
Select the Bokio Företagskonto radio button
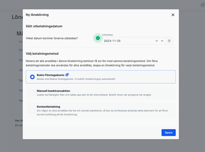coord(32,77)
